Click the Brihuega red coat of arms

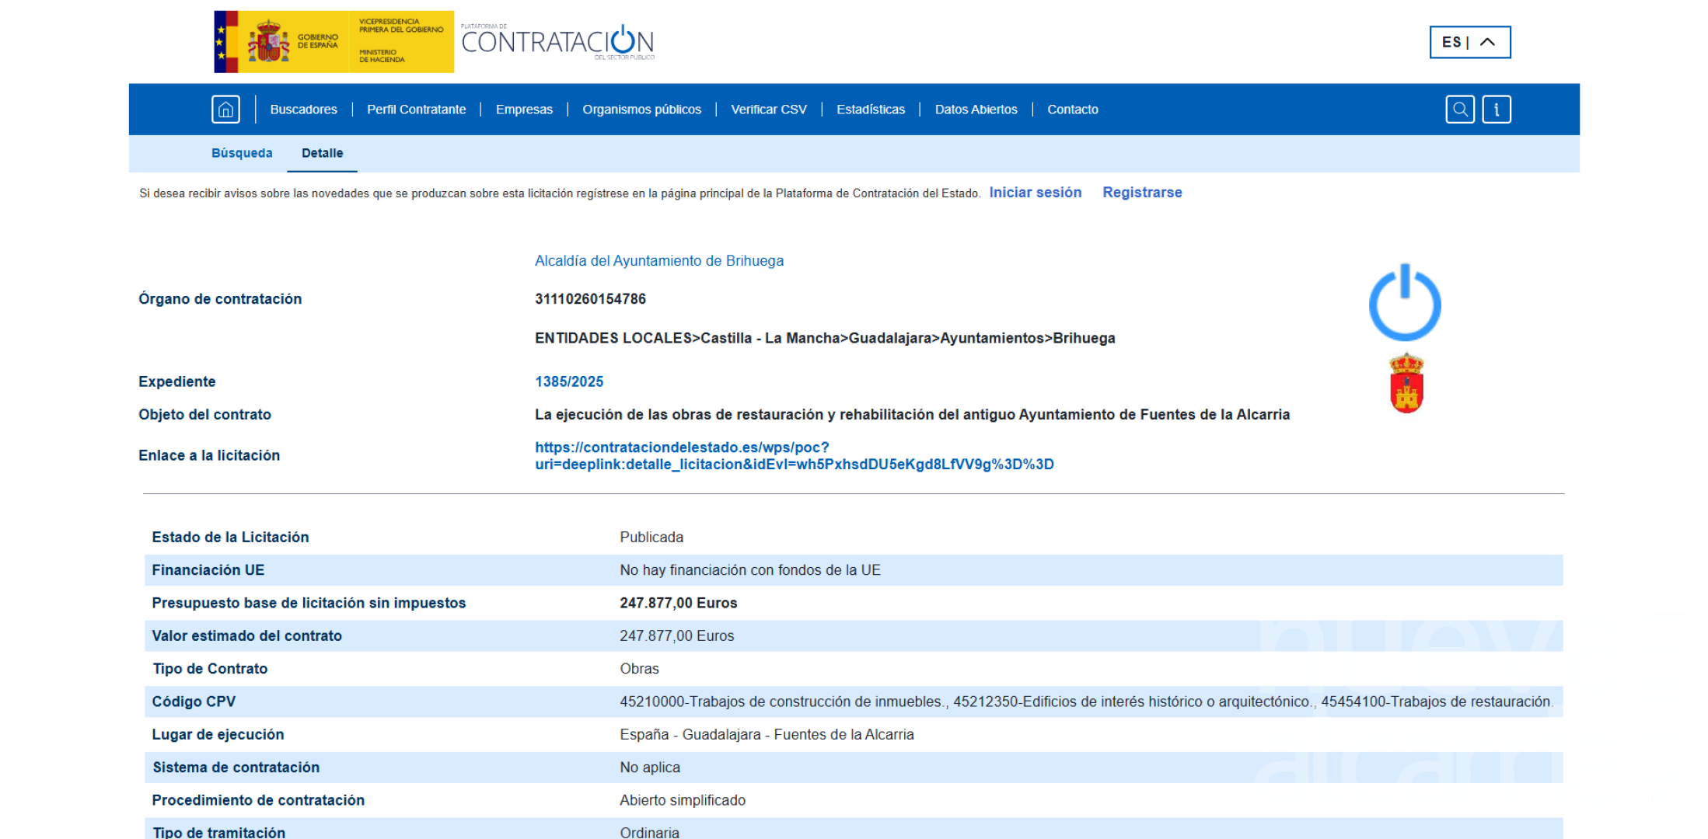click(1406, 384)
